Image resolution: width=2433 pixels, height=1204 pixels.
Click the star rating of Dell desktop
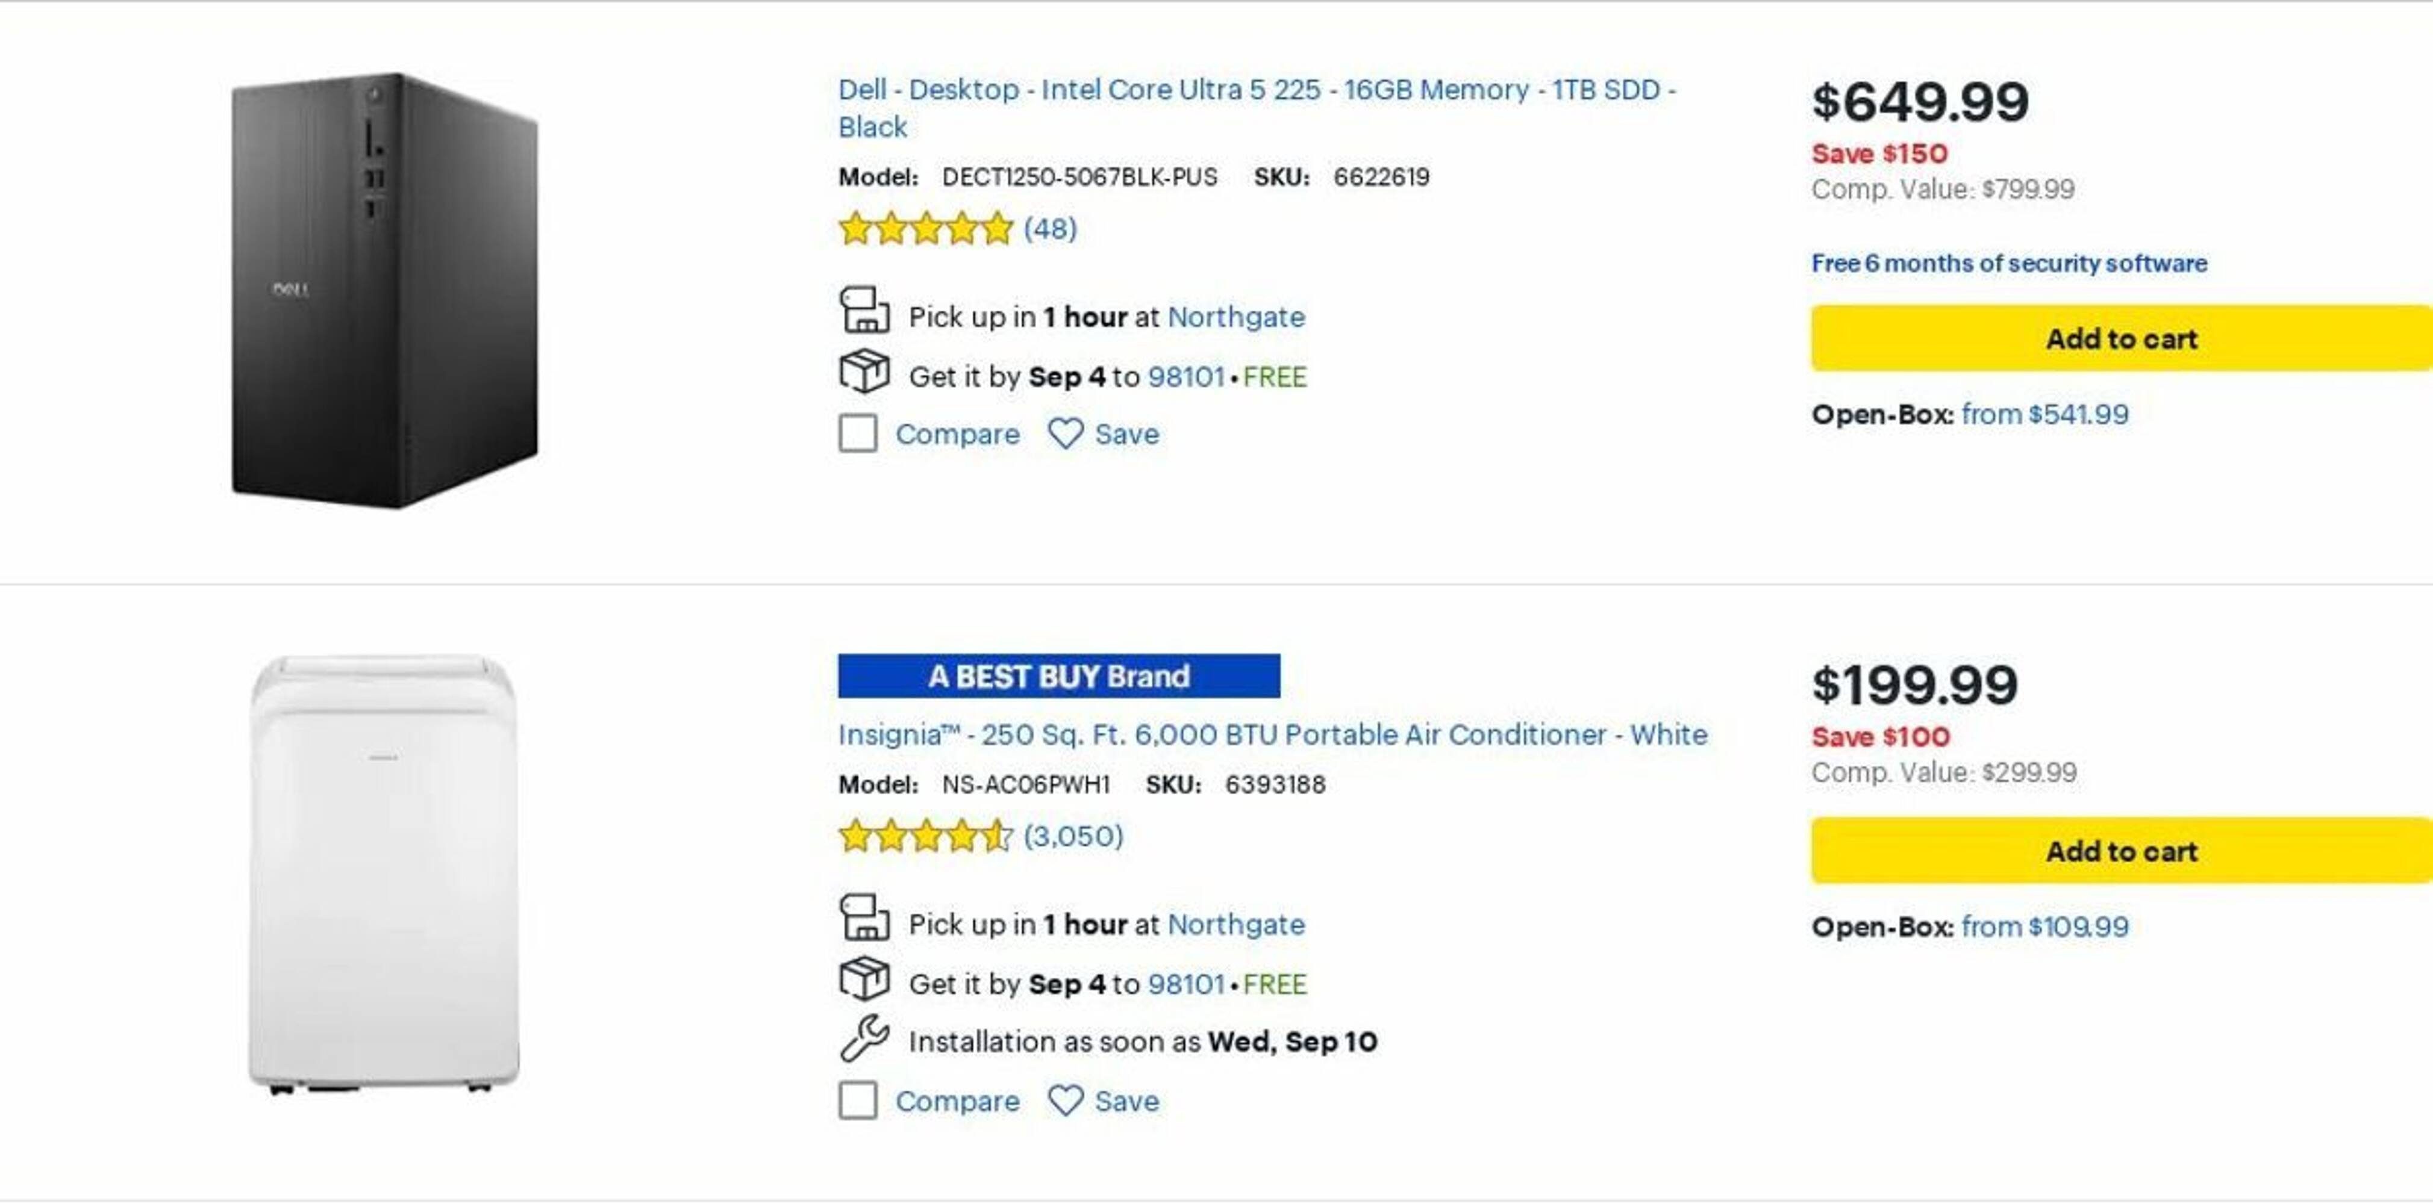926,229
